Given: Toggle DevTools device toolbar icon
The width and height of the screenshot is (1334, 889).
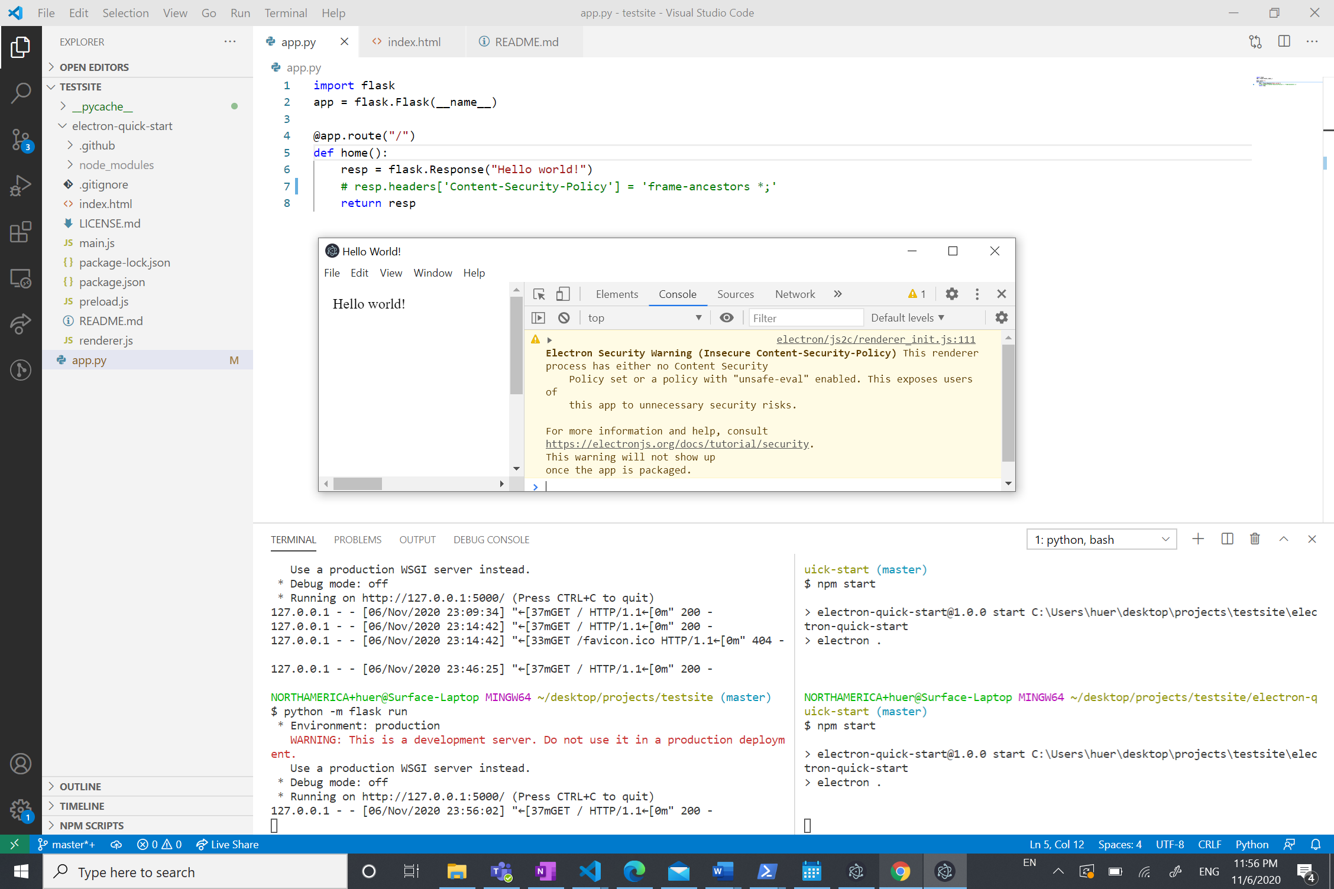Looking at the screenshot, I should click(x=562, y=294).
